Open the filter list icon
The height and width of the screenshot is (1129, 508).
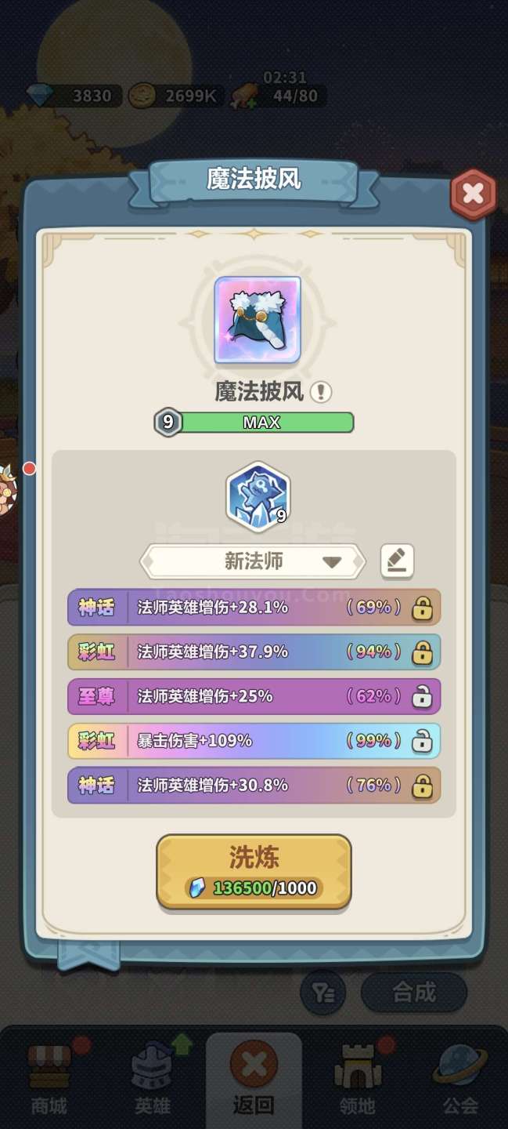[x=323, y=993]
